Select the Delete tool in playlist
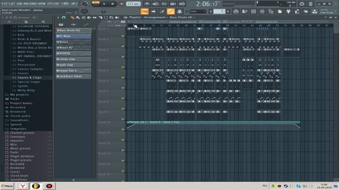 (84, 17)
